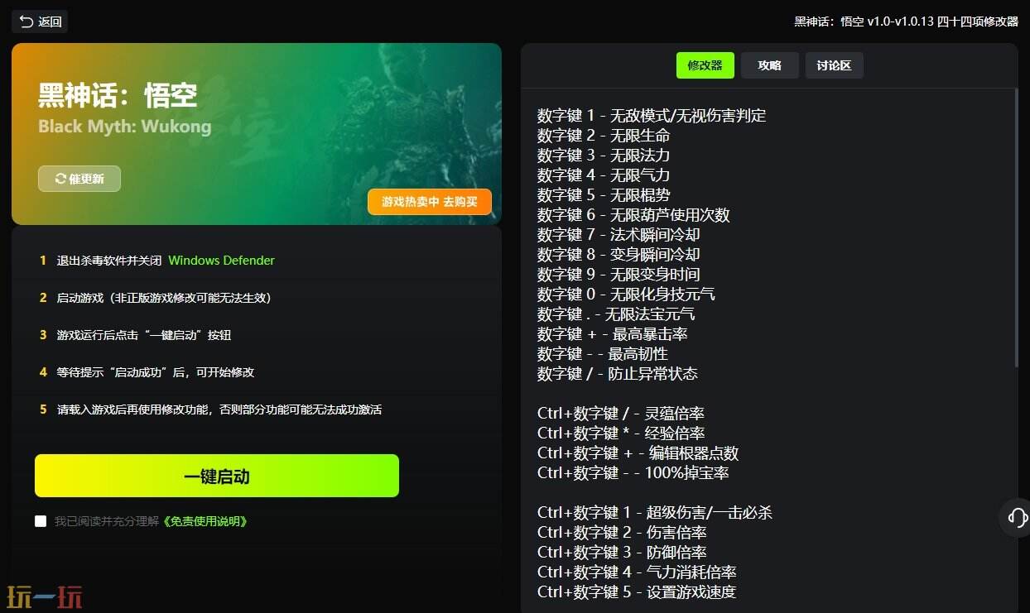Tick the 我已阅读并充分理解 checkbox

click(41, 521)
